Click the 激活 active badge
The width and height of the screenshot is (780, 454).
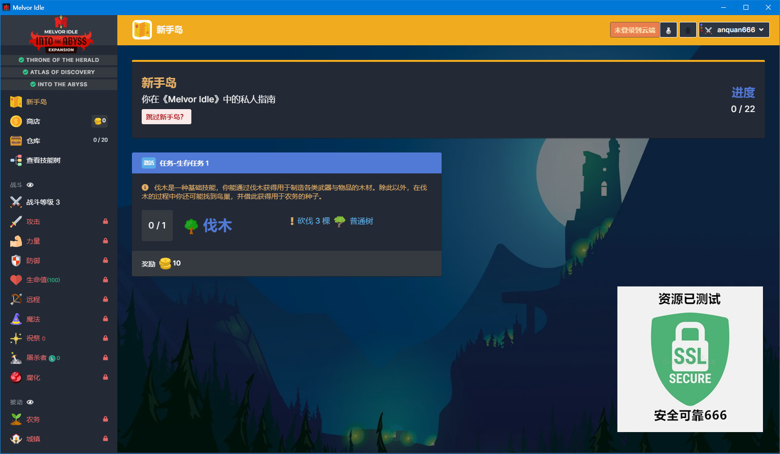[149, 163]
